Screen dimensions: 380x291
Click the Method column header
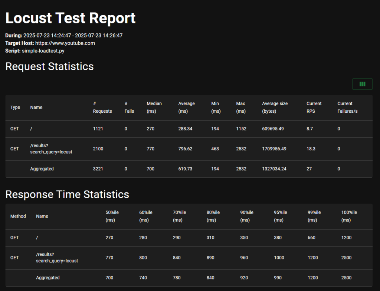click(x=18, y=216)
